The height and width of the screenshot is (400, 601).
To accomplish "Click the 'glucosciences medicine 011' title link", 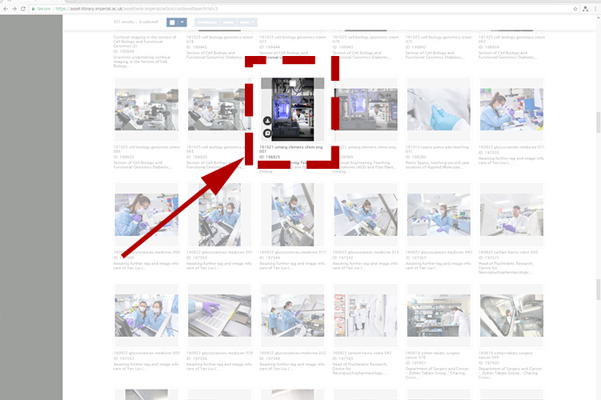I will pos(511,147).
